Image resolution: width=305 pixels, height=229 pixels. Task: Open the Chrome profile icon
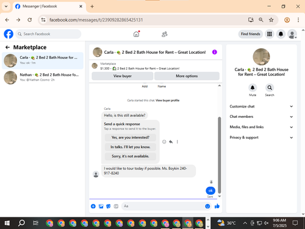287,20
